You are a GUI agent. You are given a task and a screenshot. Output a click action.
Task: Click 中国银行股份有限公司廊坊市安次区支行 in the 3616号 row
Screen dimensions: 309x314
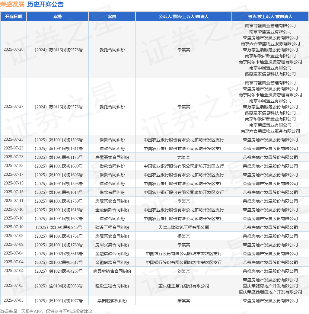click(x=184, y=254)
